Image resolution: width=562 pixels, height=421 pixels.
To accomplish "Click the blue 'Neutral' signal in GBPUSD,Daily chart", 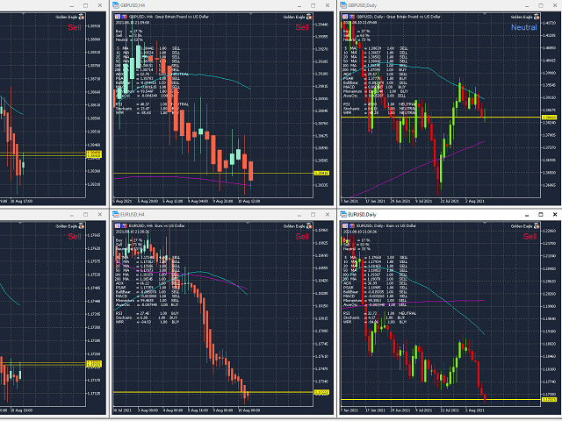I will pyautogui.click(x=523, y=27).
